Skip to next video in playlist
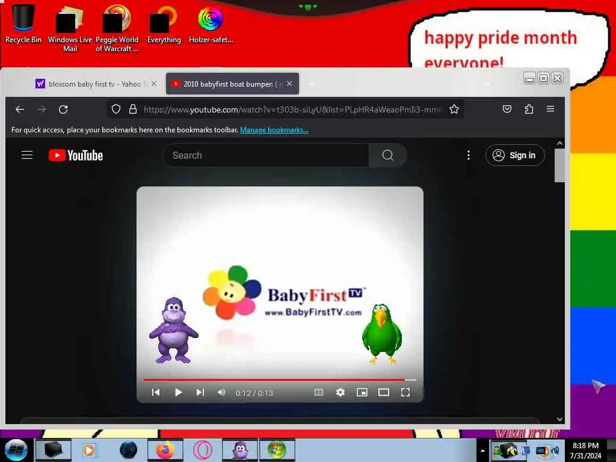This screenshot has width=616, height=462. [200, 392]
